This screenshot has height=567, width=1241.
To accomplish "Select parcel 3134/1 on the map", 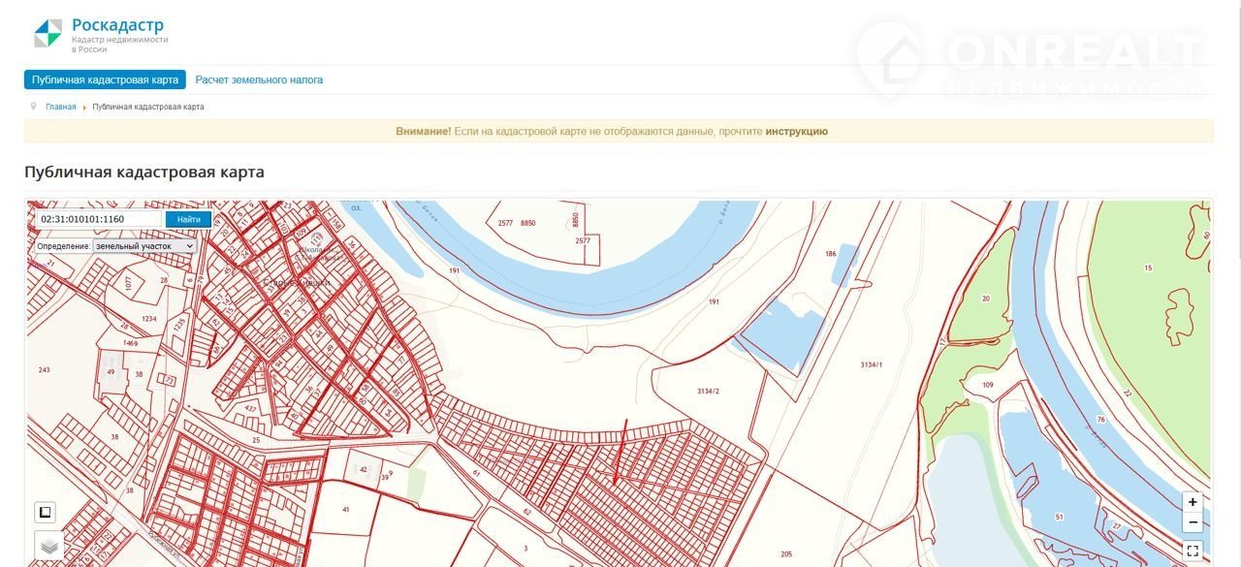I will click(x=871, y=364).
